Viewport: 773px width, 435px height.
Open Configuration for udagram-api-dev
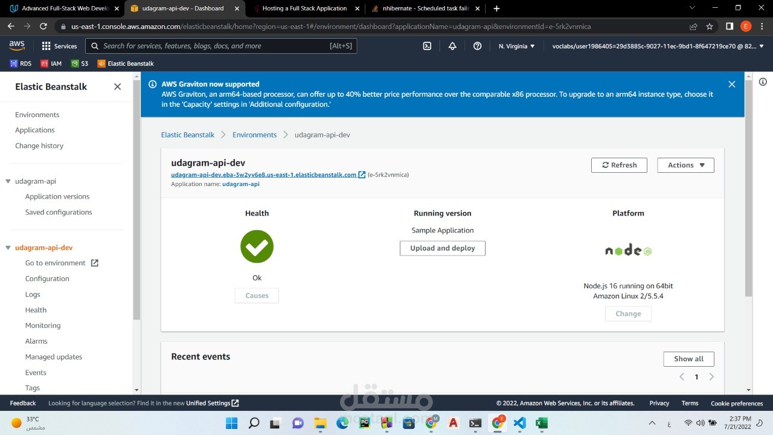click(47, 279)
